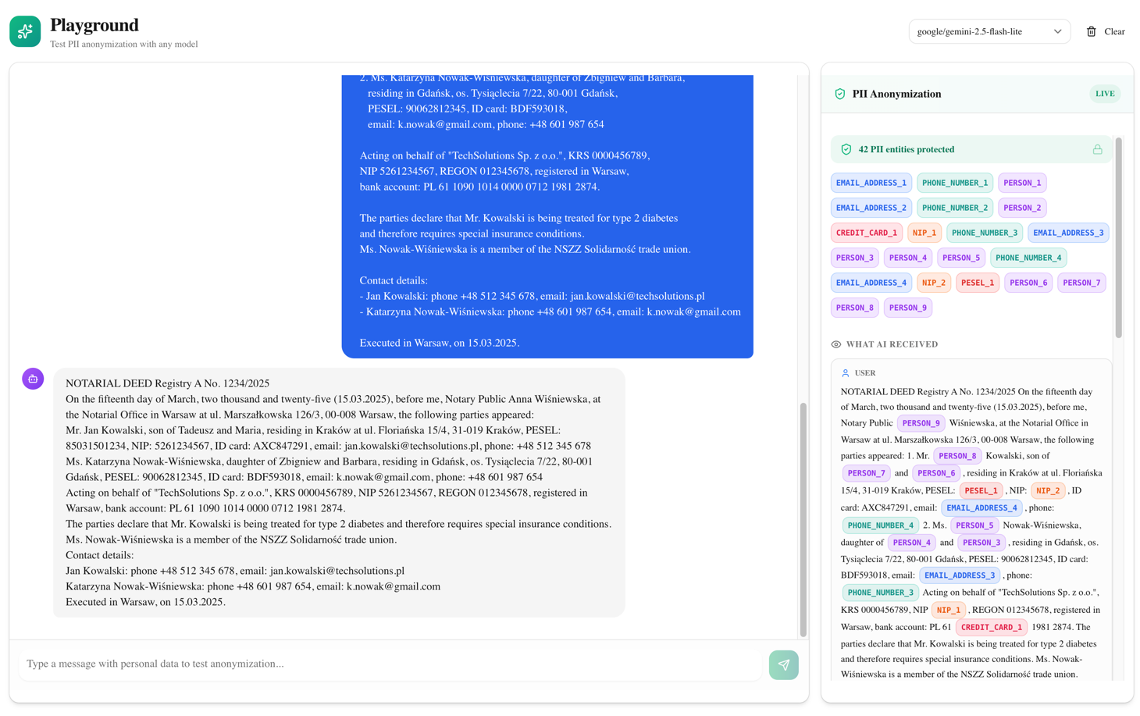Screen dimensions: 1140x716
Task: Click the purple bot avatar icon
Action: click(33, 379)
